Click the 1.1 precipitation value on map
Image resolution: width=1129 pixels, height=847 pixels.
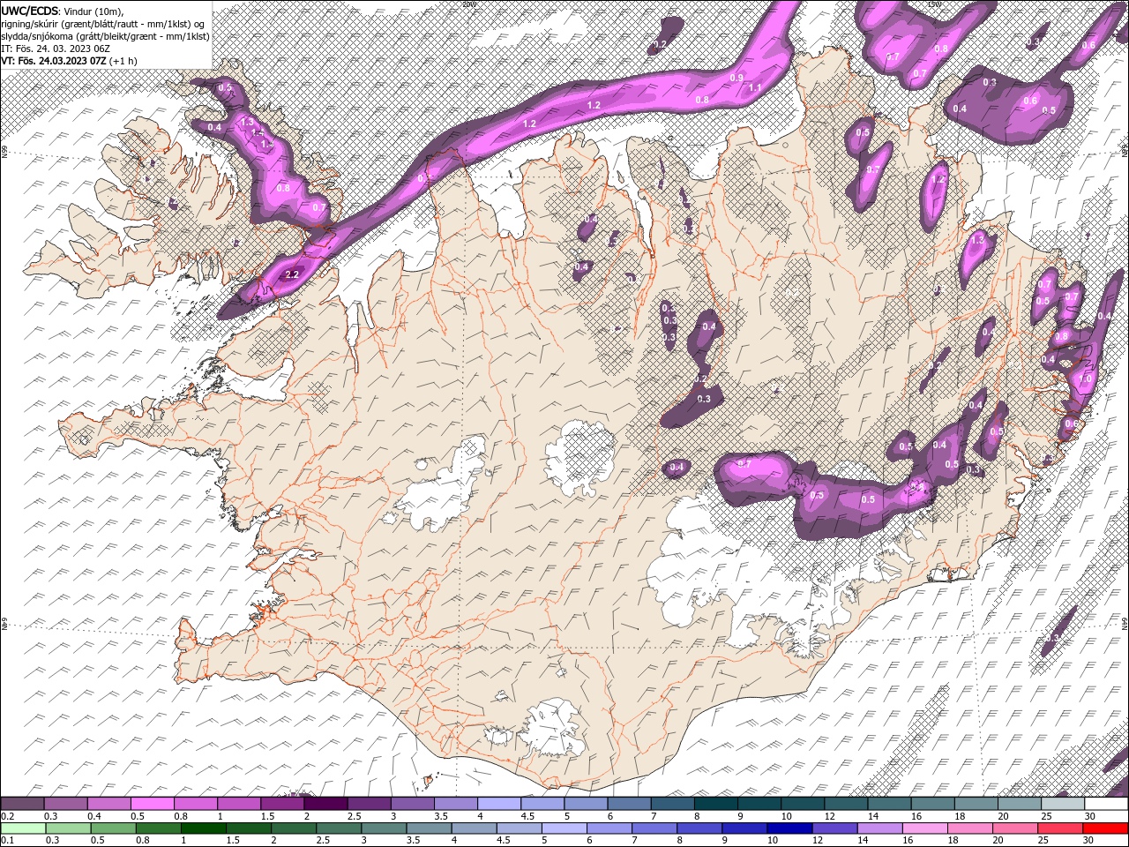click(x=755, y=87)
